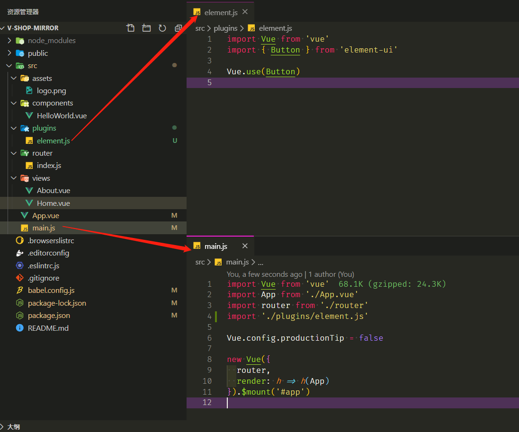Open About.vue in views folder
The width and height of the screenshot is (519, 432).
(54, 191)
